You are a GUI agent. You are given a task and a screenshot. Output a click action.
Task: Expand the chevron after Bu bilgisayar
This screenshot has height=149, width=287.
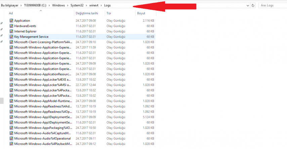tap(21, 5)
